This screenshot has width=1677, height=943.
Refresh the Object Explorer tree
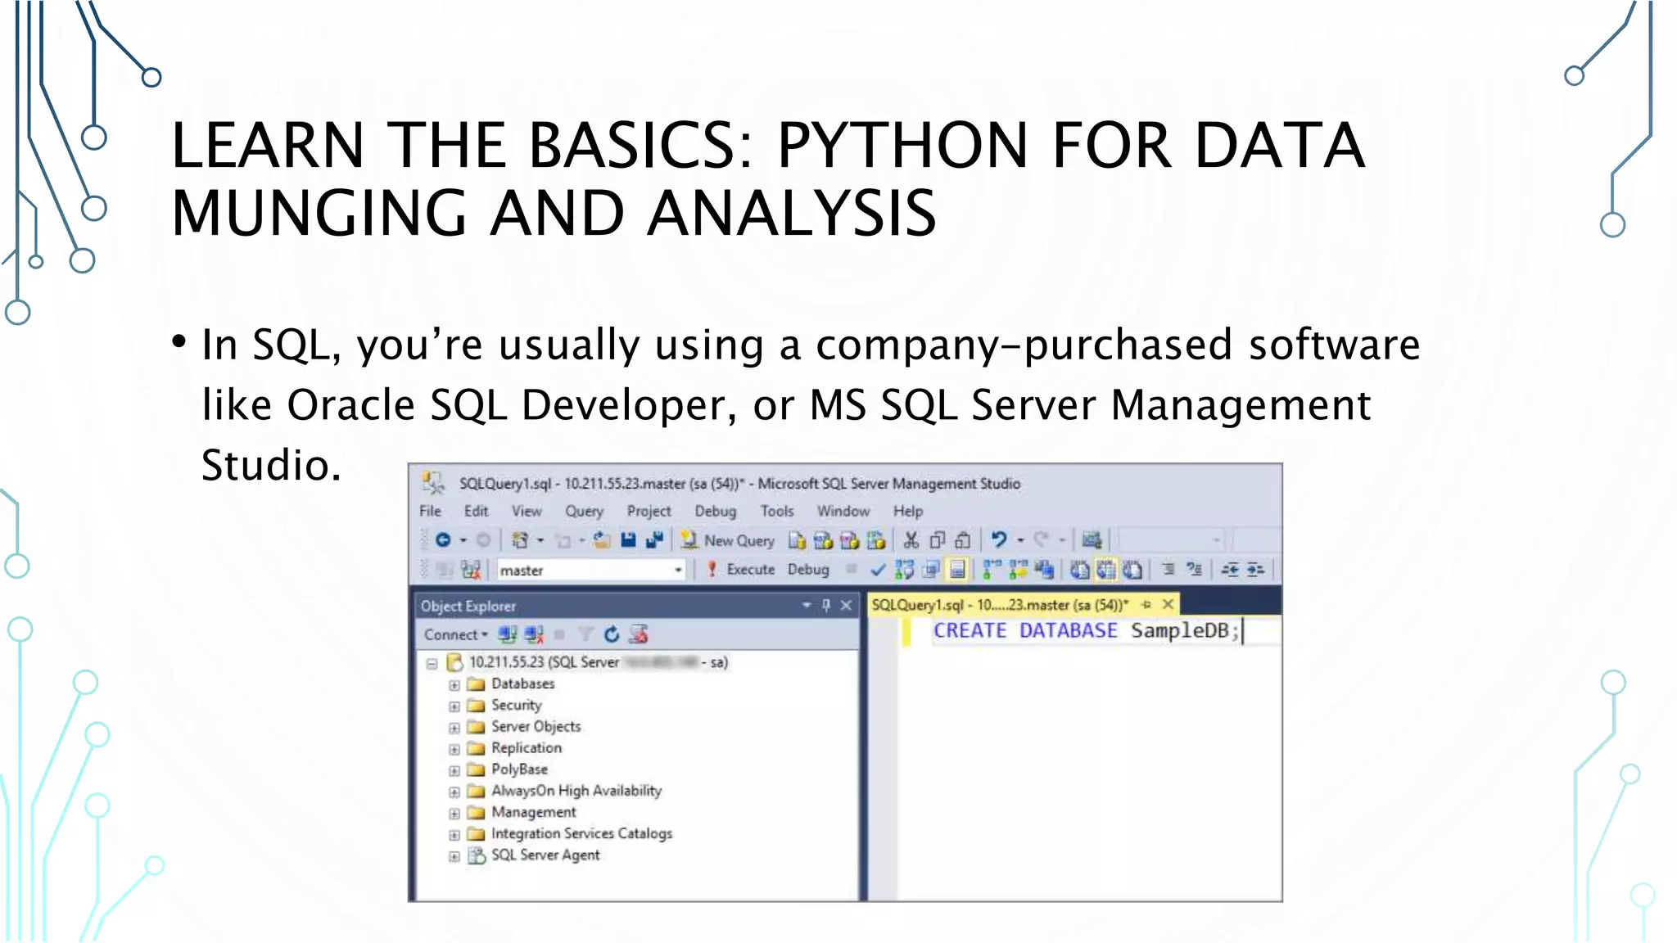click(612, 634)
